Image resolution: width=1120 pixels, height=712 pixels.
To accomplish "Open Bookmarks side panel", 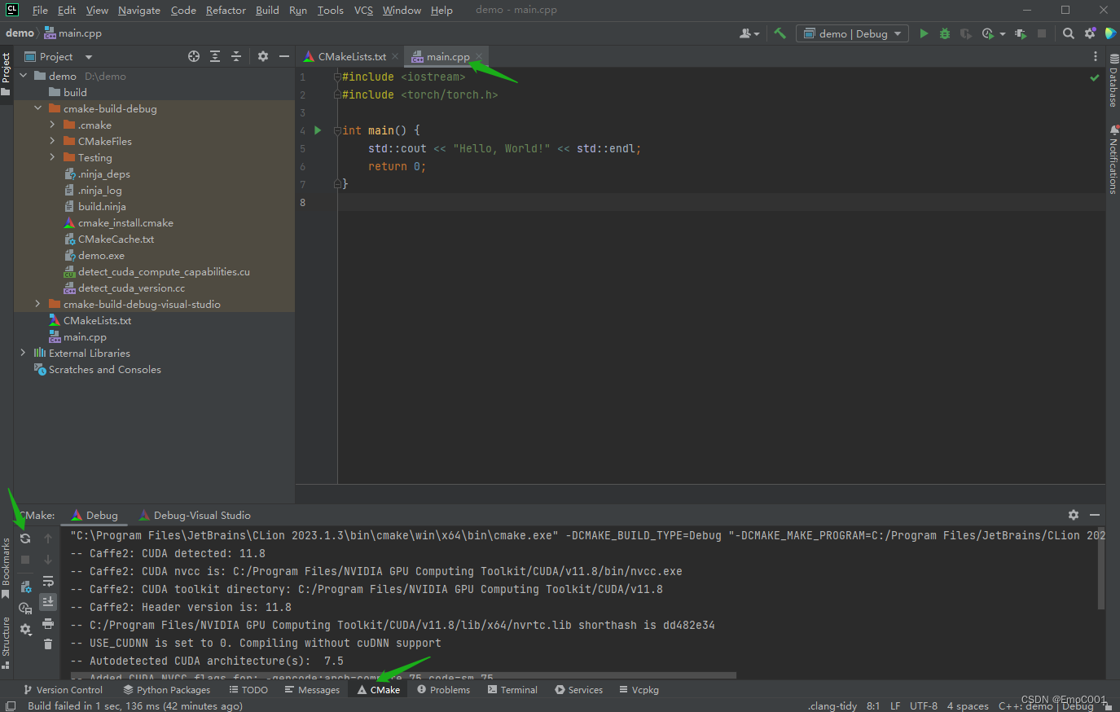I will [x=6, y=569].
